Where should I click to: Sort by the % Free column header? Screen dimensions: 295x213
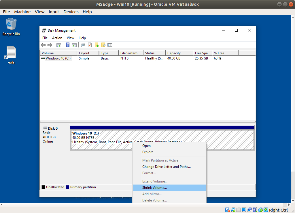(225, 53)
